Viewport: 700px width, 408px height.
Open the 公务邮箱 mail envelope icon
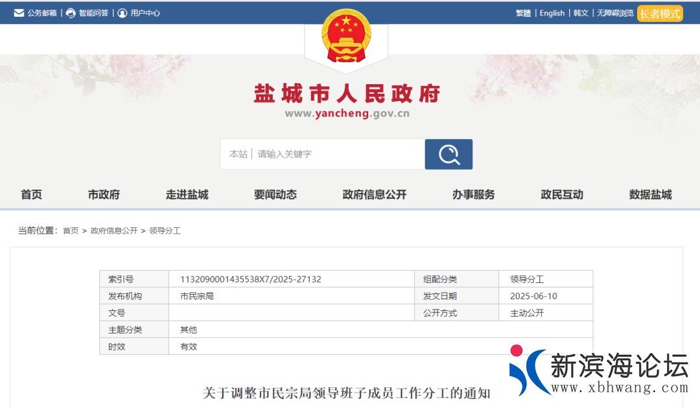tap(19, 13)
